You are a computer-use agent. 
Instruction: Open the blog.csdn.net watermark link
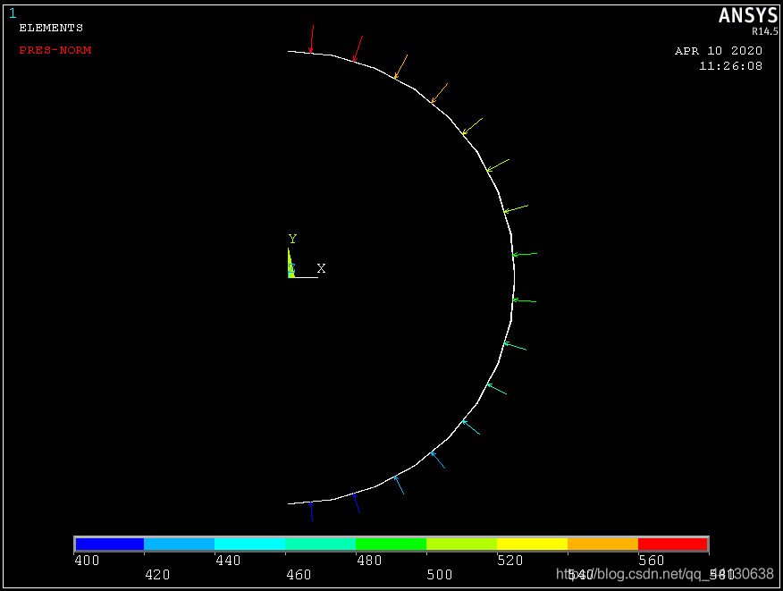click(x=664, y=573)
